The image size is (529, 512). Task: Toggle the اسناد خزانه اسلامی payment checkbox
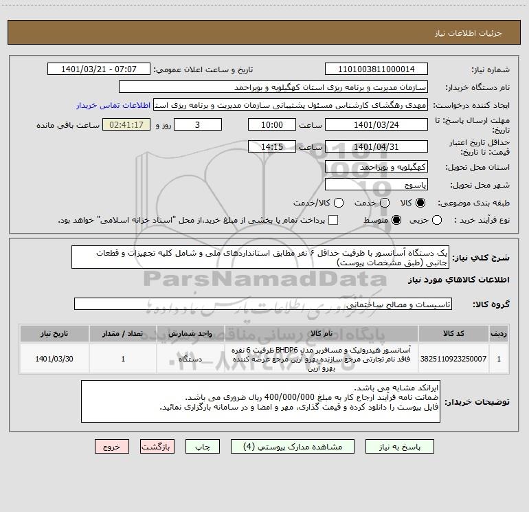333,220
